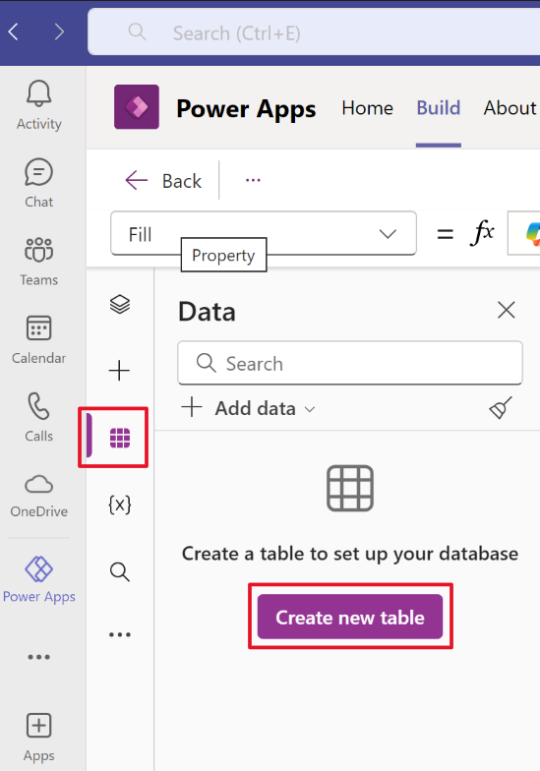The height and width of the screenshot is (771, 540).
Task: Open the Insert plus icon
Action: (x=119, y=370)
